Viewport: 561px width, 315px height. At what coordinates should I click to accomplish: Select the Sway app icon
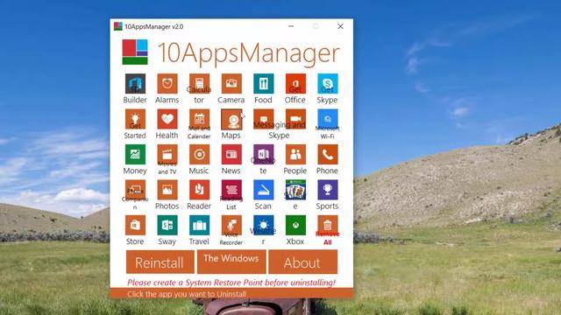click(x=167, y=225)
